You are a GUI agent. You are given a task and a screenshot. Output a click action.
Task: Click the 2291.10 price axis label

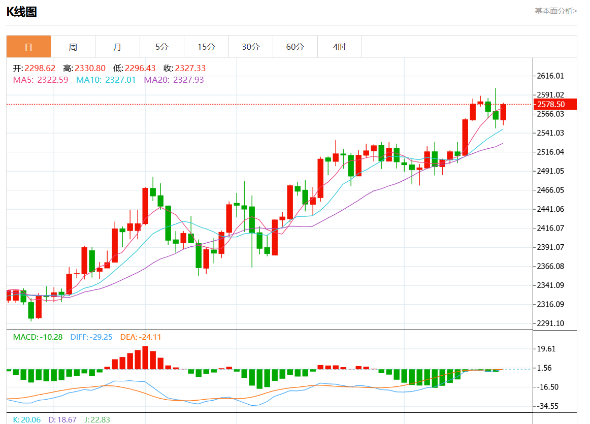pyautogui.click(x=550, y=323)
